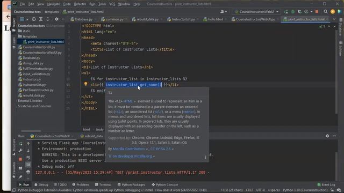Click the Expand All icon in the Project panel
The height and width of the screenshot is (193, 344).
click(41, 19)
